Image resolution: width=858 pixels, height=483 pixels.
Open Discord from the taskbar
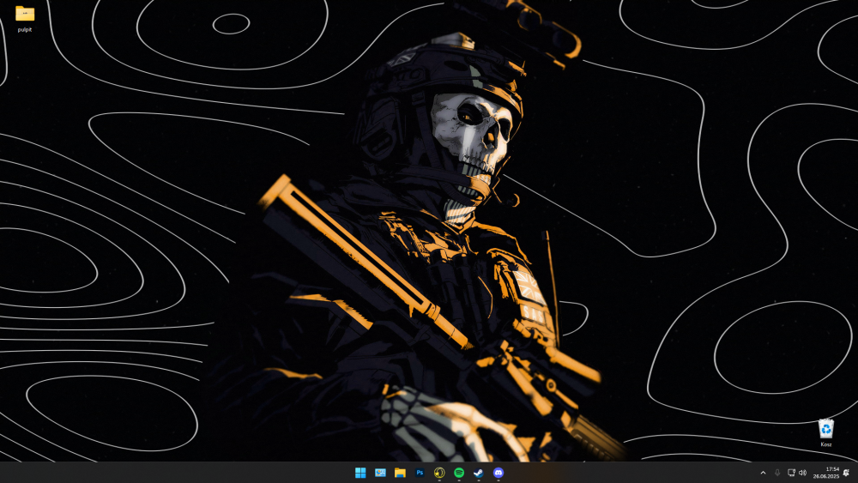(498, 473)
